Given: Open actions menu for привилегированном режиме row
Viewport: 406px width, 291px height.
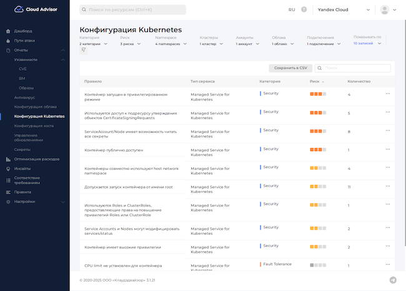Looking at the screenshot, I should click(388, 94).
